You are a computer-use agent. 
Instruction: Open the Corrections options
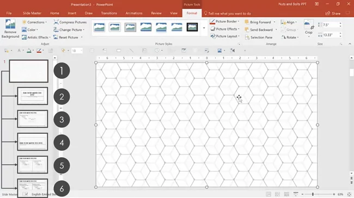[34, 22]
